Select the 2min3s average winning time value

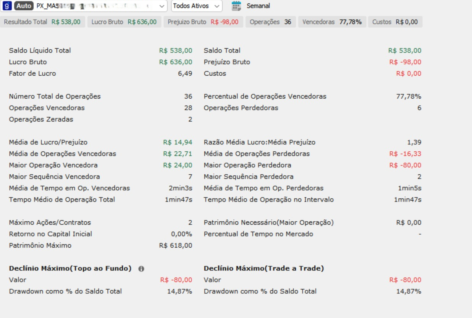[181, 188]
